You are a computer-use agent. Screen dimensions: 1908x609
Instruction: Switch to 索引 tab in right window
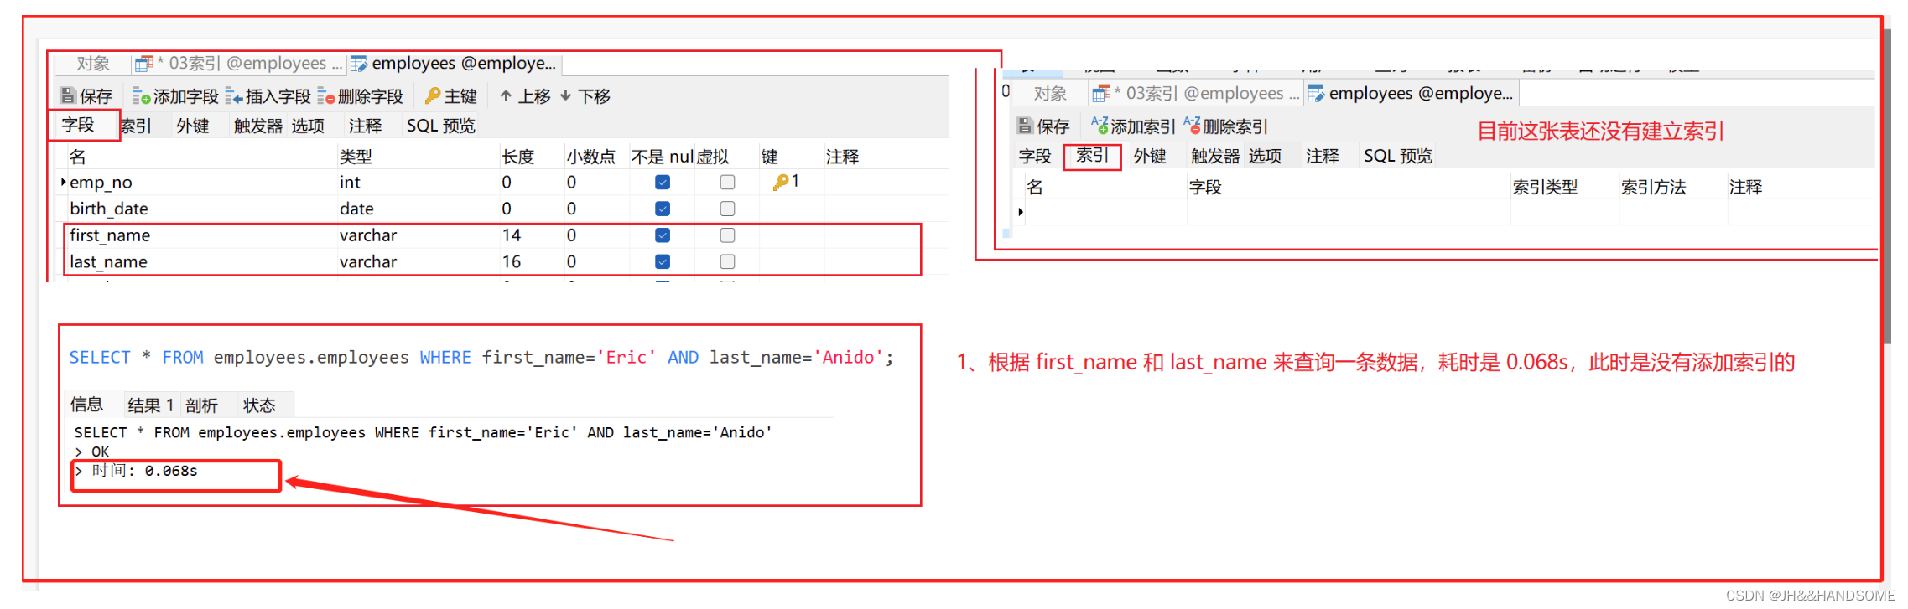1092,155
